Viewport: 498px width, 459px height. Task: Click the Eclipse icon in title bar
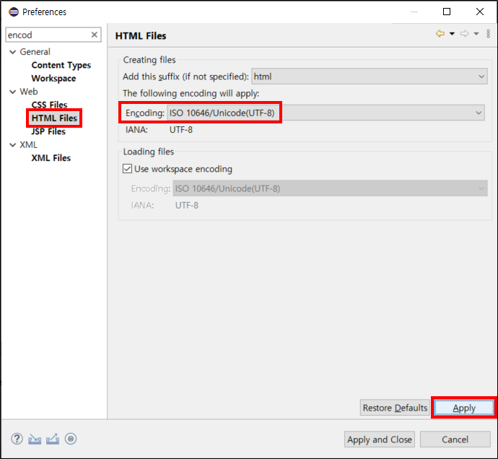click(x=14, y=12)
